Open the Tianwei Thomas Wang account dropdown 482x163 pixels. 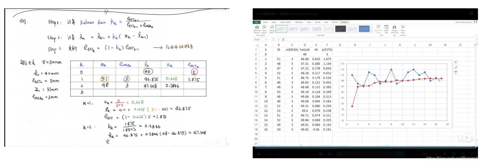464,22
